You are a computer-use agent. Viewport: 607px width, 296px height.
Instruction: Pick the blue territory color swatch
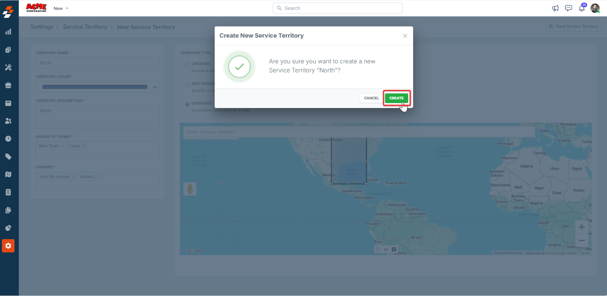pos(95,87)
